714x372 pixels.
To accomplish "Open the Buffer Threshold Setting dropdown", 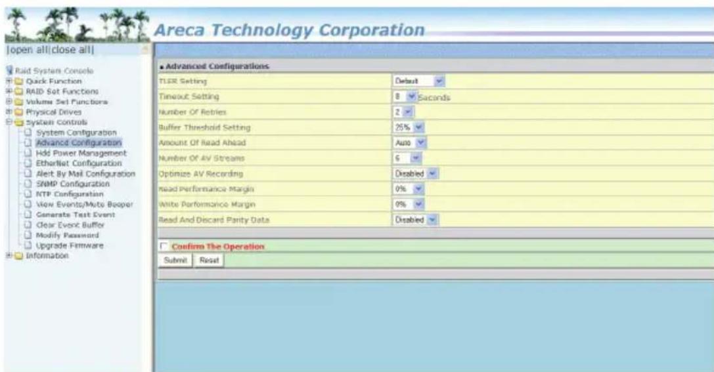I will coord(409,127).
